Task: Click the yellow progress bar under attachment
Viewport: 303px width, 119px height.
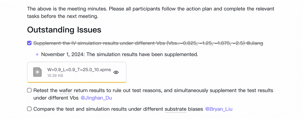Action: pyautogui.click(x=77, y=82)
